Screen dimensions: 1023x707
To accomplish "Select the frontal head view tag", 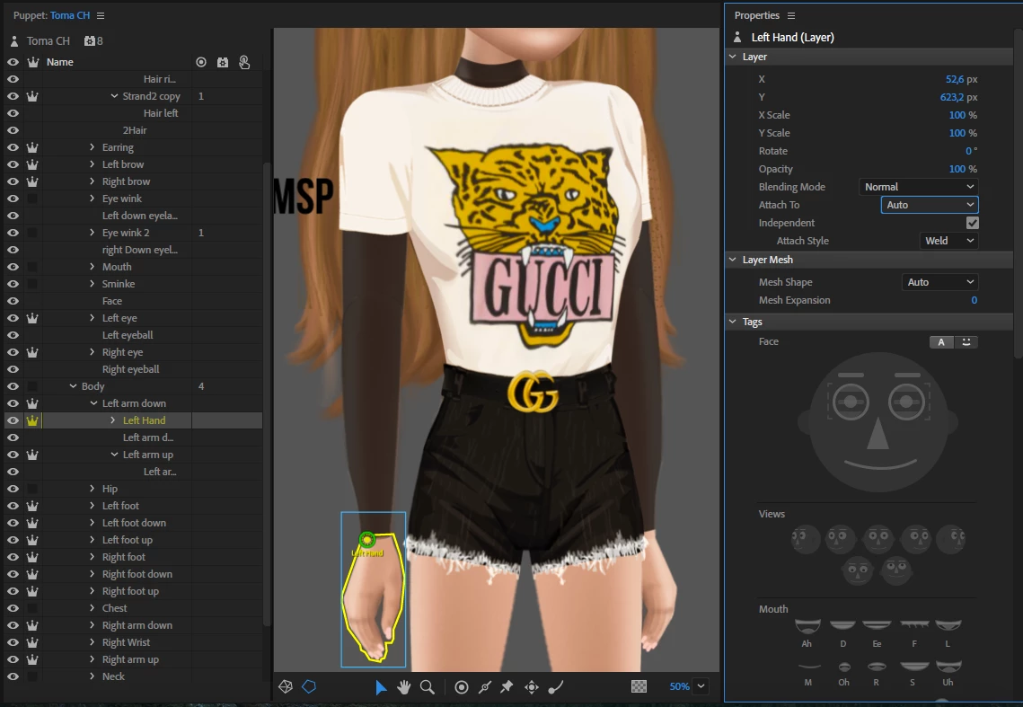I will [878, 539].
